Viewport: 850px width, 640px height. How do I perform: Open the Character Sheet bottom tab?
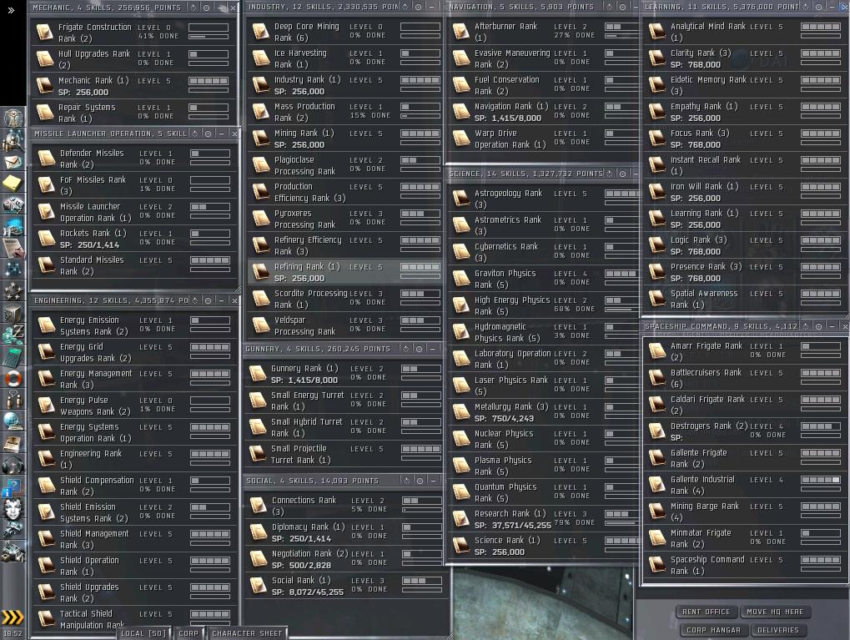(247, 633)
